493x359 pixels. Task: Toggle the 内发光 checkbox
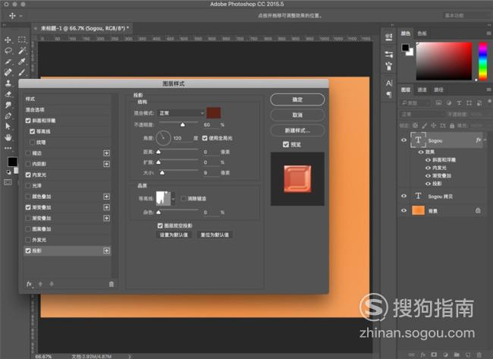pyautogui.click(x=28, y=175)
